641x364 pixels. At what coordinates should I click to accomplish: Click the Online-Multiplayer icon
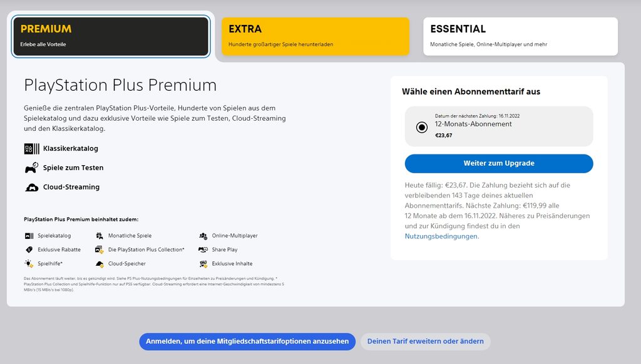point(203,236)
